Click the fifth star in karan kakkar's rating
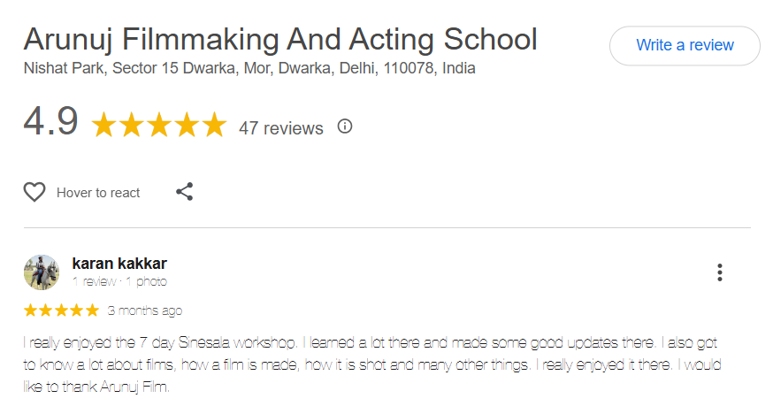 (92, 310)
